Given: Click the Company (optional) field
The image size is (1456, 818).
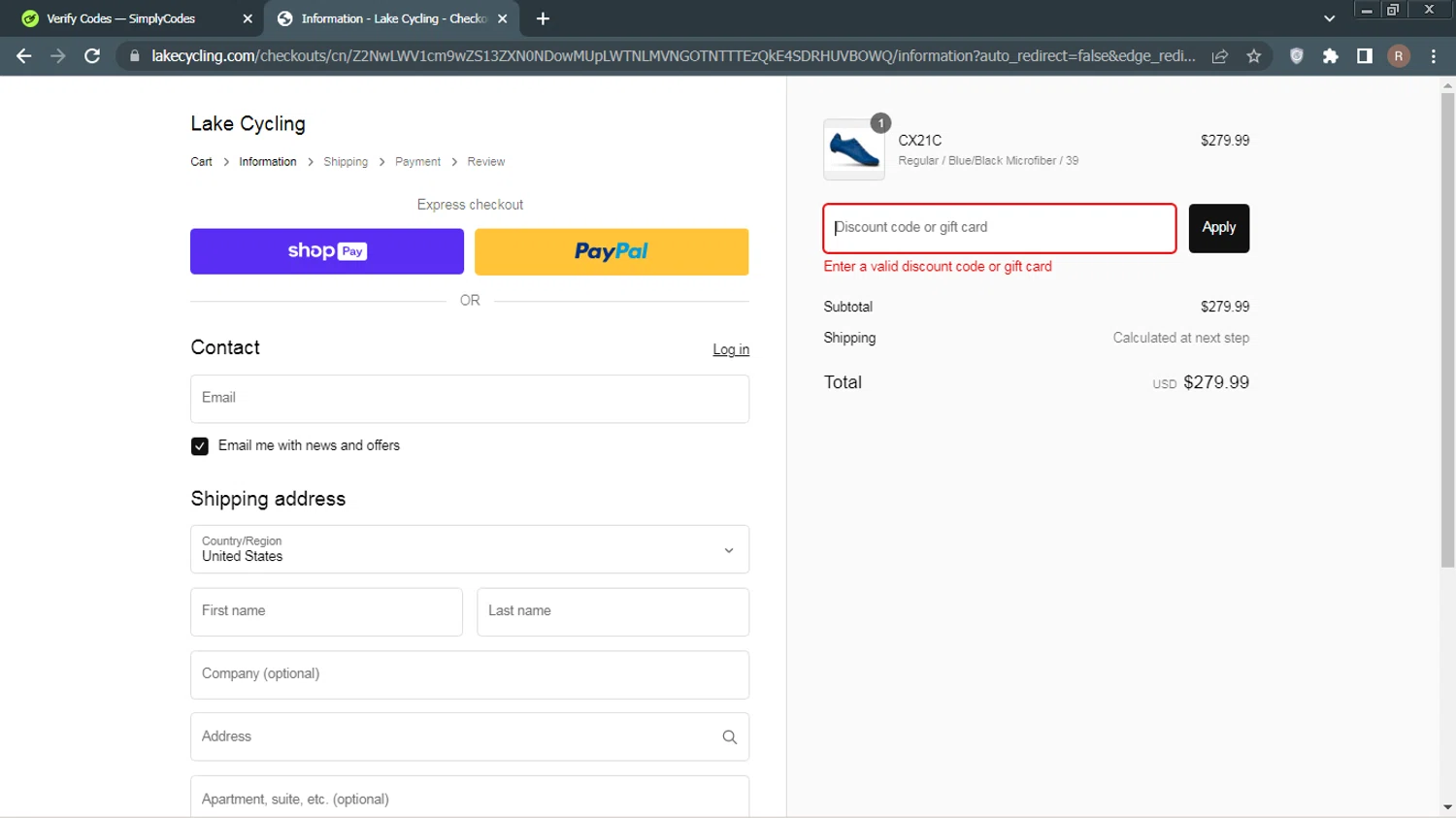Looking at the screenshot, I should pos(470,674).
